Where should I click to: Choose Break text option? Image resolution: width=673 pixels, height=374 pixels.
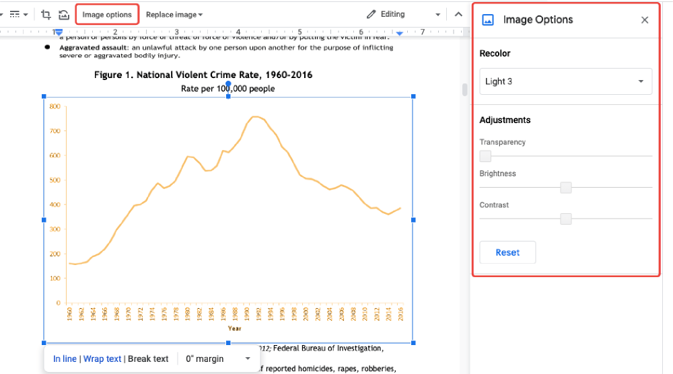click(148, 359)
